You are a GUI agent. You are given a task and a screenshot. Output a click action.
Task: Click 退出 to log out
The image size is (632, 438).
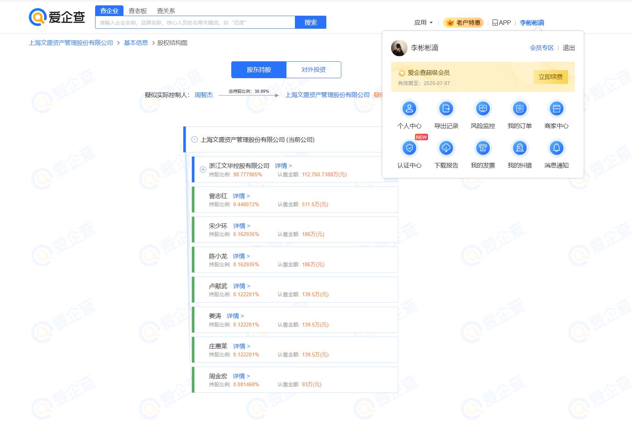569,48
